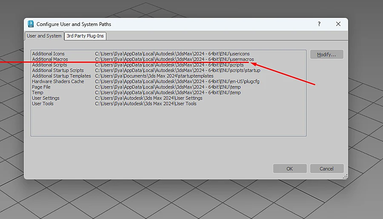The image size is (383, 219).
Task: Select the Page File path entry
Action: (x=168, y=87)
